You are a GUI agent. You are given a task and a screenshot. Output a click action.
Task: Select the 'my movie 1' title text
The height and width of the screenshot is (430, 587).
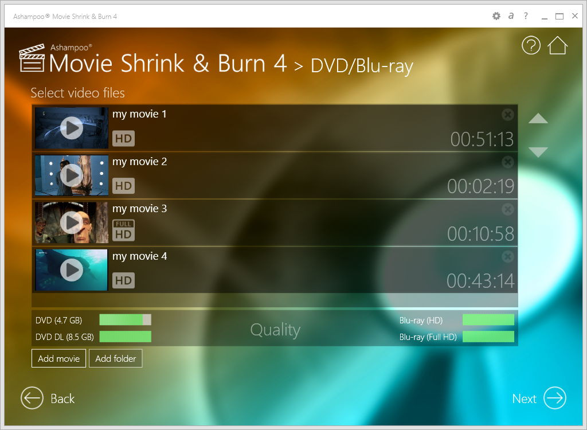140,114
